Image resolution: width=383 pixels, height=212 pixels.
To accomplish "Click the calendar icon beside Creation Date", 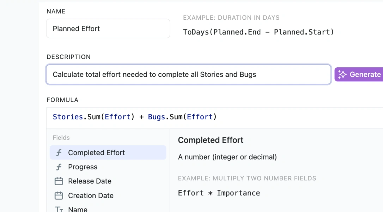I will click(59, 195).
